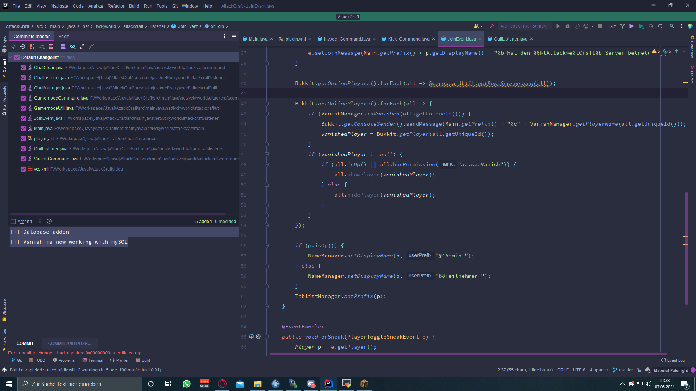
Task: Collapse the Default Changelist tree node
Action: (x=11, y=57)
